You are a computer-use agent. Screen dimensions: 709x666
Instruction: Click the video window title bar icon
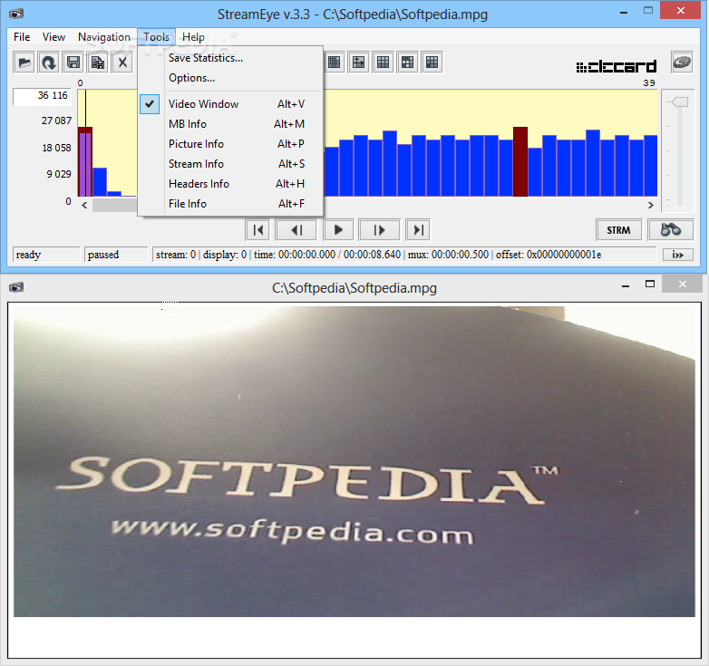click(16, 287)
